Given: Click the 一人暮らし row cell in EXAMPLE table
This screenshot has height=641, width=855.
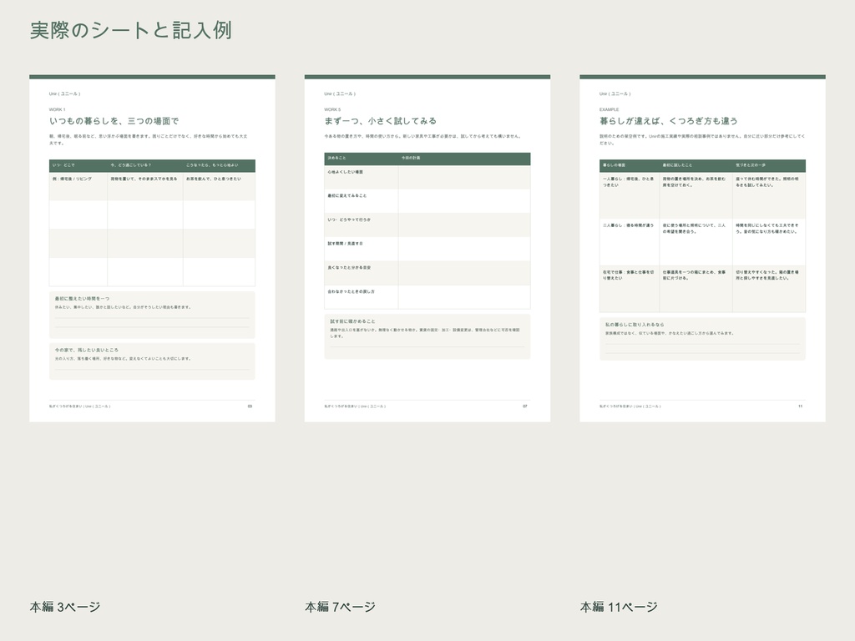Looking at the screenshot, I should [x=630, y=195].
